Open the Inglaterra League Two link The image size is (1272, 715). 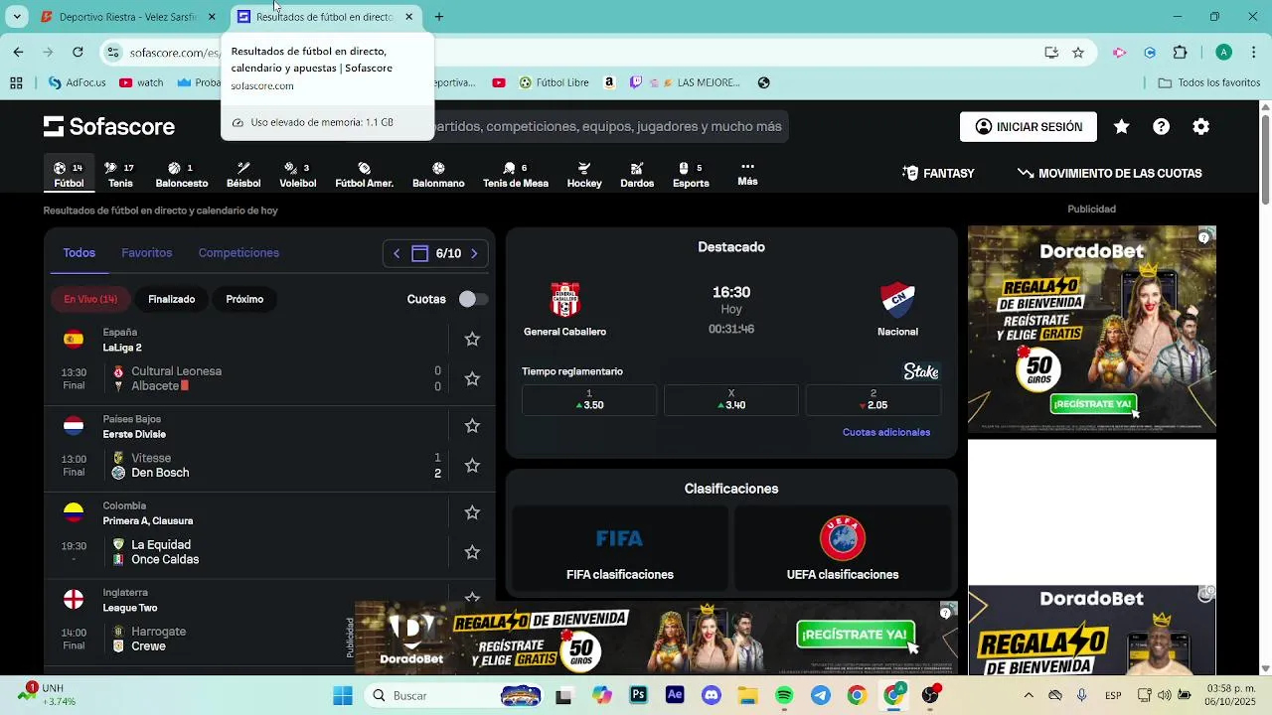[x=130, y=608]
